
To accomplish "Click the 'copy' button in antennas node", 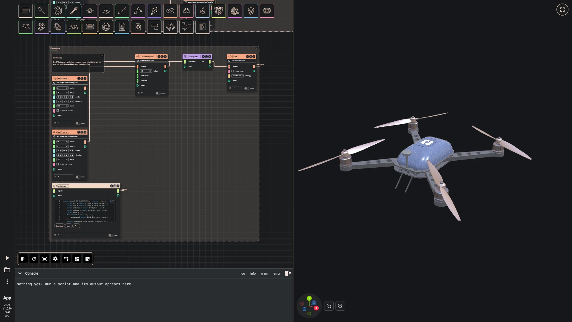I will click(69, 226).
